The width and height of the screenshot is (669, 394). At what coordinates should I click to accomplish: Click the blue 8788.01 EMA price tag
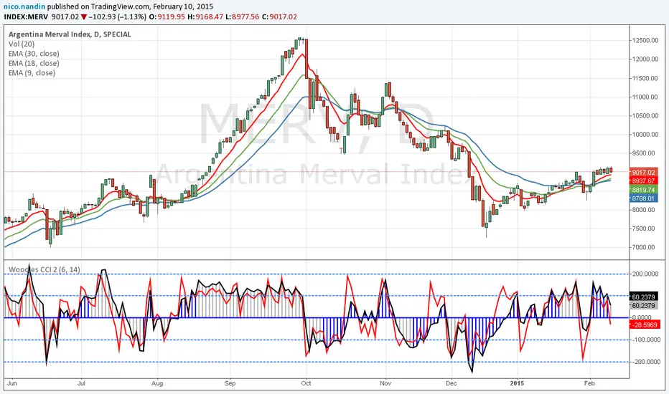[x=643, y=198]
